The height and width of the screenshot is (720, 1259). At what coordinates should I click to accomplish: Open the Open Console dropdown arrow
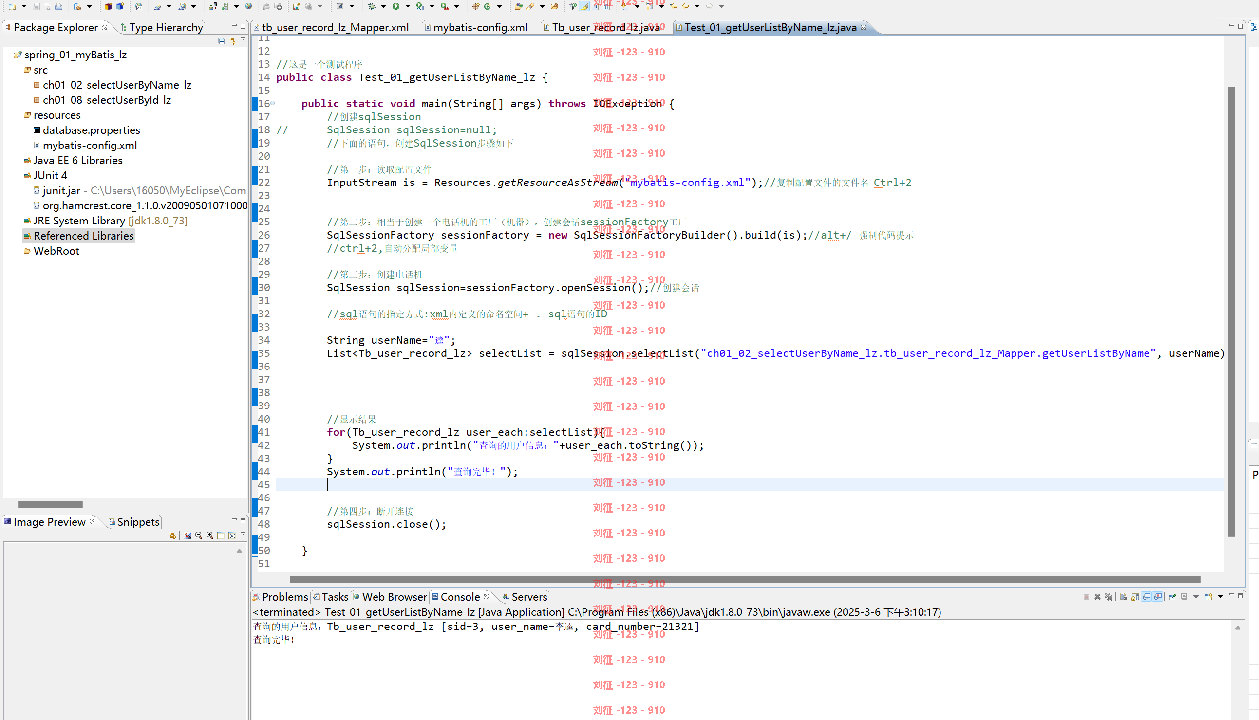[x=1220, y=597]
